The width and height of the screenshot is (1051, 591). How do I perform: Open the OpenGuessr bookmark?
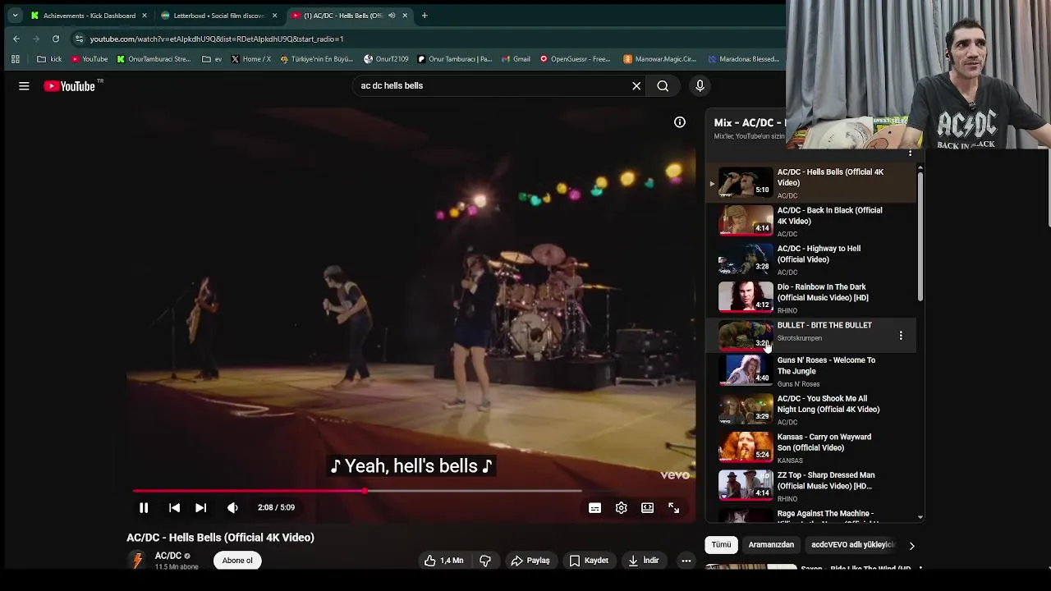pyautogui.click(x=575, y=59)
